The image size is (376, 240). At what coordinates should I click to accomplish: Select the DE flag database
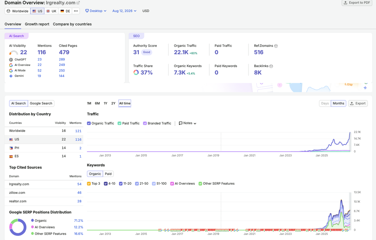coord(65,11)
